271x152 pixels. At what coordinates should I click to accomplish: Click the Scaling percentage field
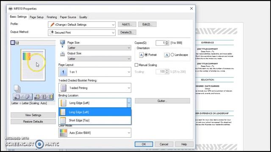(160, 71)
